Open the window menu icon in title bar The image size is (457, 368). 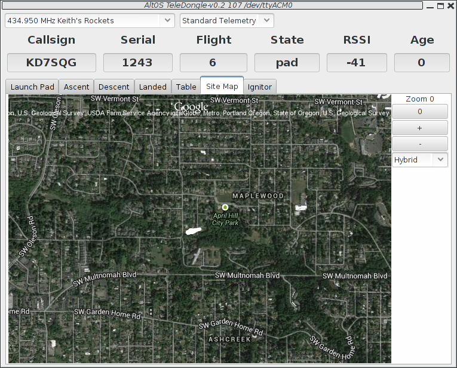point(5,5)
